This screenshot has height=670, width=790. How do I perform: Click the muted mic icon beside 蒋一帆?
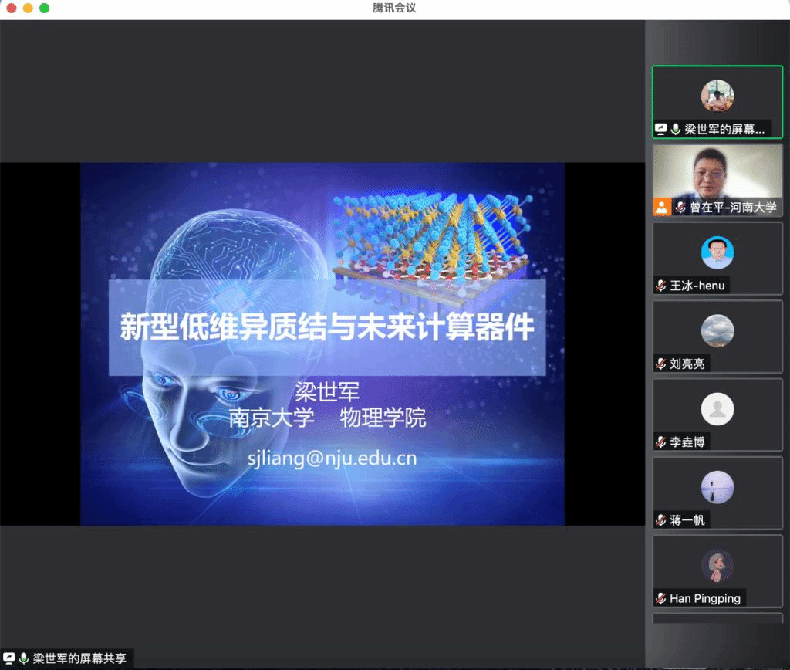coord(661,520)
